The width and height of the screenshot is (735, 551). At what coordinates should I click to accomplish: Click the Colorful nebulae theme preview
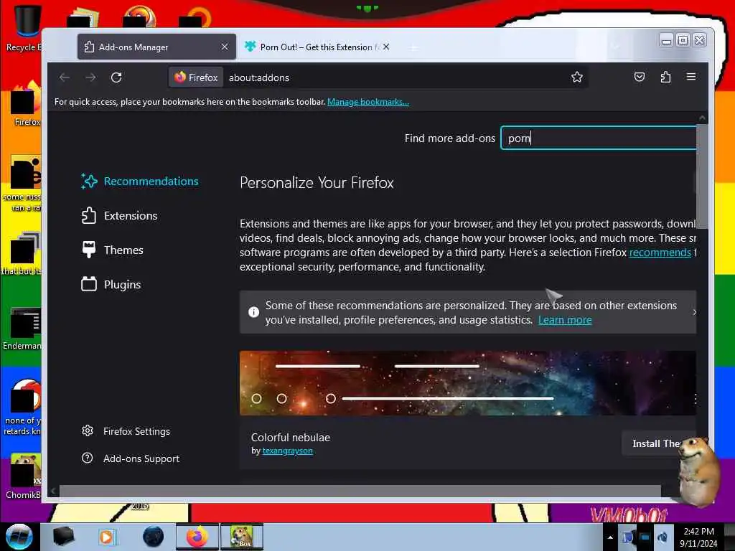(468, 383)
